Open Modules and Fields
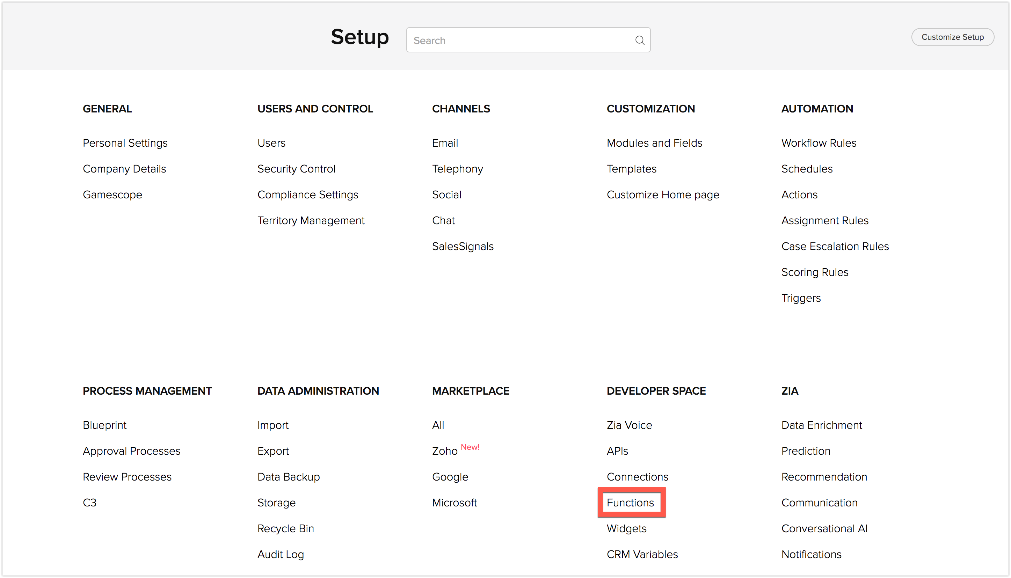The width and height of the screenshot is (1011, 578). 654,143
